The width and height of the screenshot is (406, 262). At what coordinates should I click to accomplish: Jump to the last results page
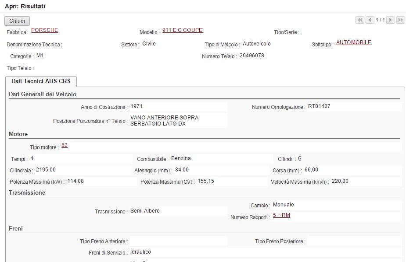point(400,20)
